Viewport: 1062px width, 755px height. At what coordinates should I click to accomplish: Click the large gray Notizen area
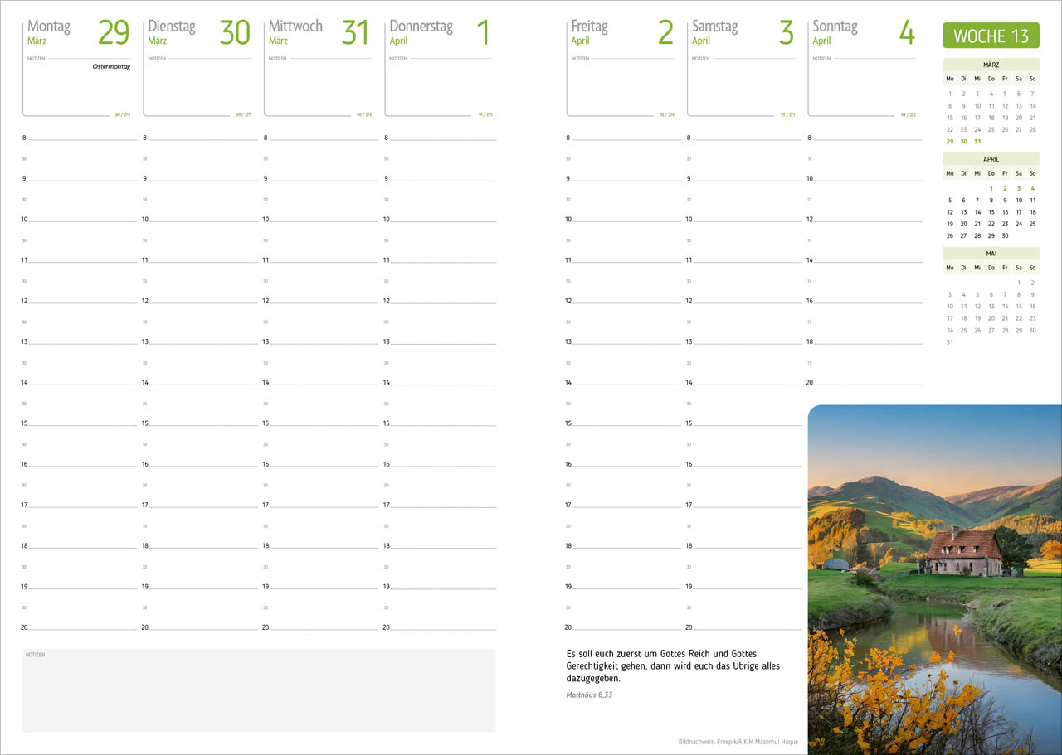tap(259, 690)
